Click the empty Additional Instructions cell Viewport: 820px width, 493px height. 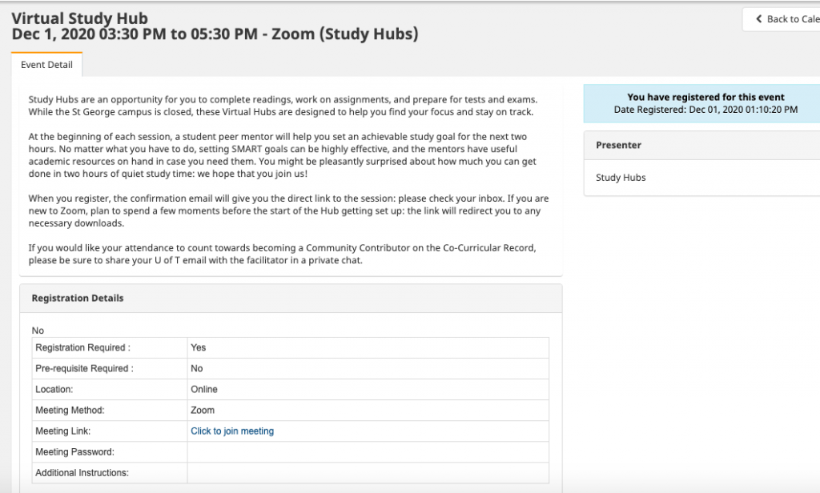(368, 473)
